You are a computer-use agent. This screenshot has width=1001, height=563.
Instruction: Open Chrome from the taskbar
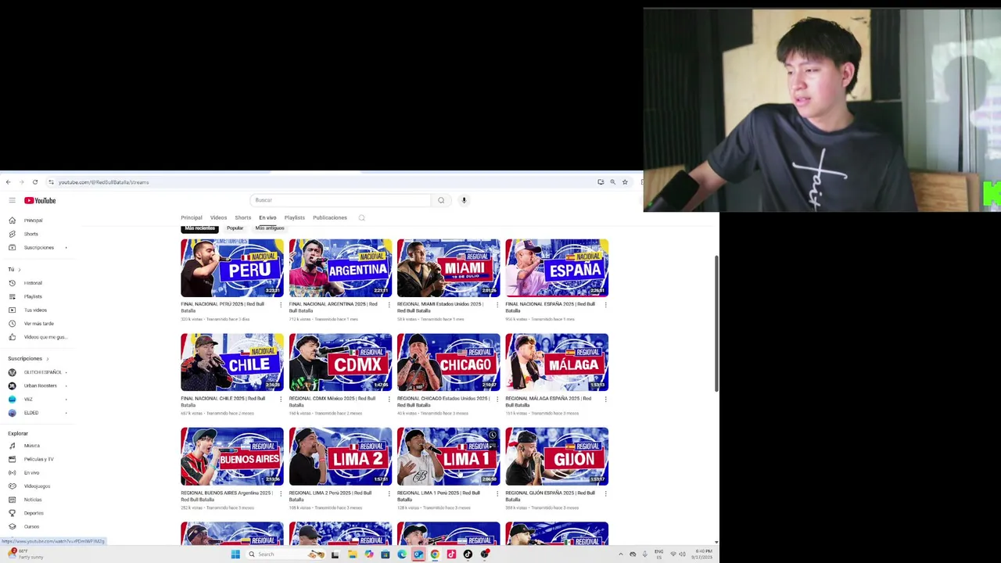[x=435, y=554]
